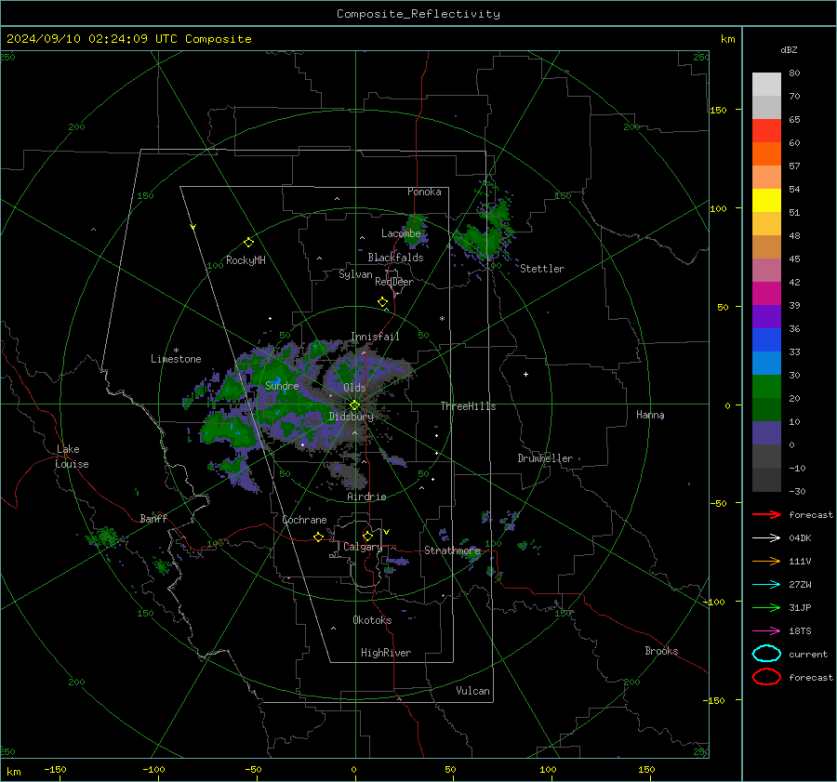Screen dimensions: 837x782
Task: Click the yellow diamond marker below Cochrane
Action: [x=318, y=537]
